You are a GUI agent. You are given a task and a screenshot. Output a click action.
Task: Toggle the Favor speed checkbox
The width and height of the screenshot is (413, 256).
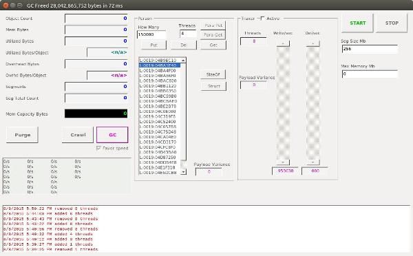coord(98,148)
